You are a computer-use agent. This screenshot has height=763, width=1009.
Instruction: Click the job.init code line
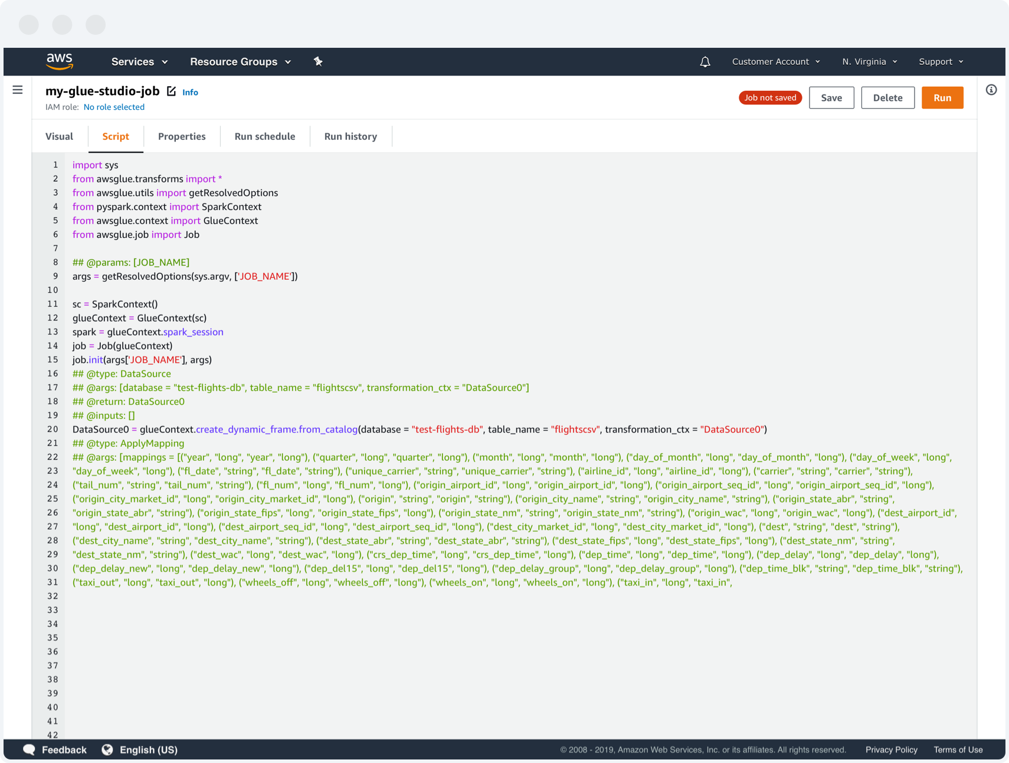(142, 359)
